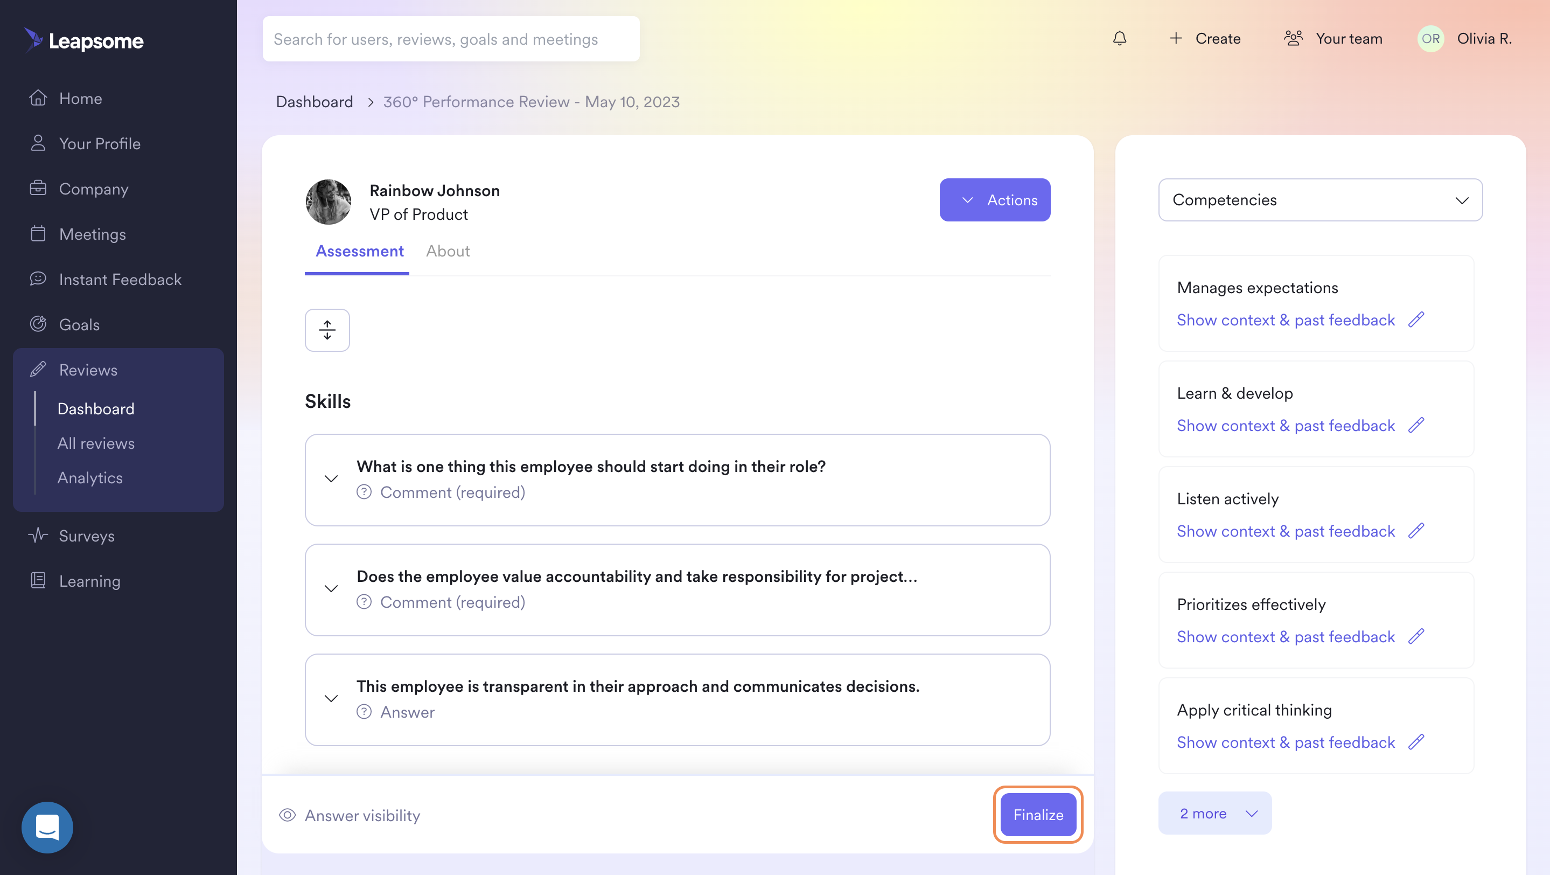This screenshot has height=875, width=1550.
Task: Switch to the About tab
Action: 448,252
